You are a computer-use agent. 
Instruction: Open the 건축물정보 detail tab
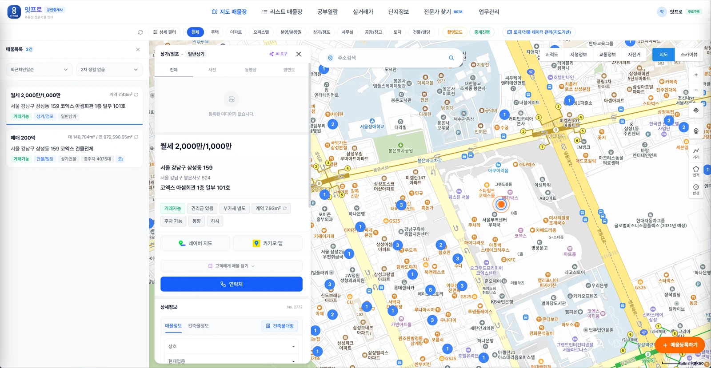[198, 326]
